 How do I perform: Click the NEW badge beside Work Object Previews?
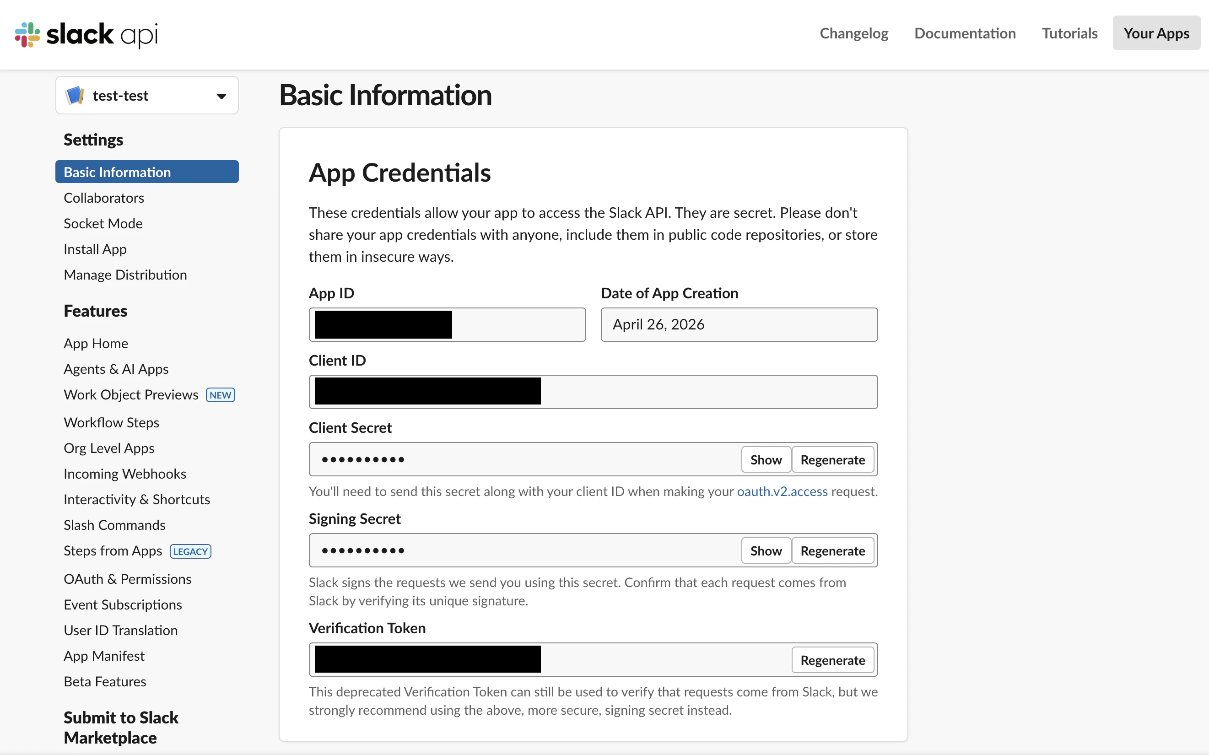pyautogui.click(x=220, y=395)
